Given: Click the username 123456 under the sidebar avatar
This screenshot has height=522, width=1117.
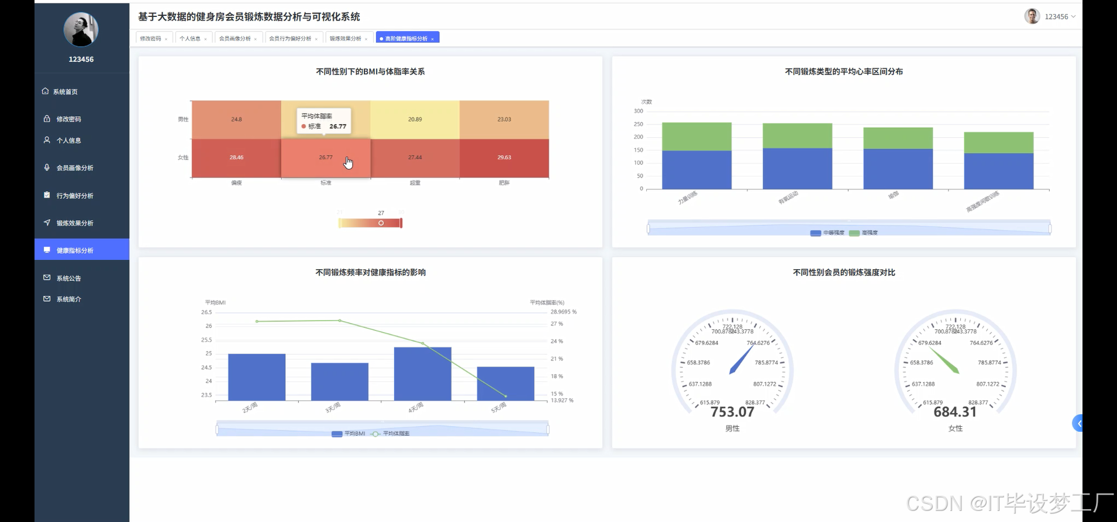Looking at the screenshot, I should pos(81,59).
